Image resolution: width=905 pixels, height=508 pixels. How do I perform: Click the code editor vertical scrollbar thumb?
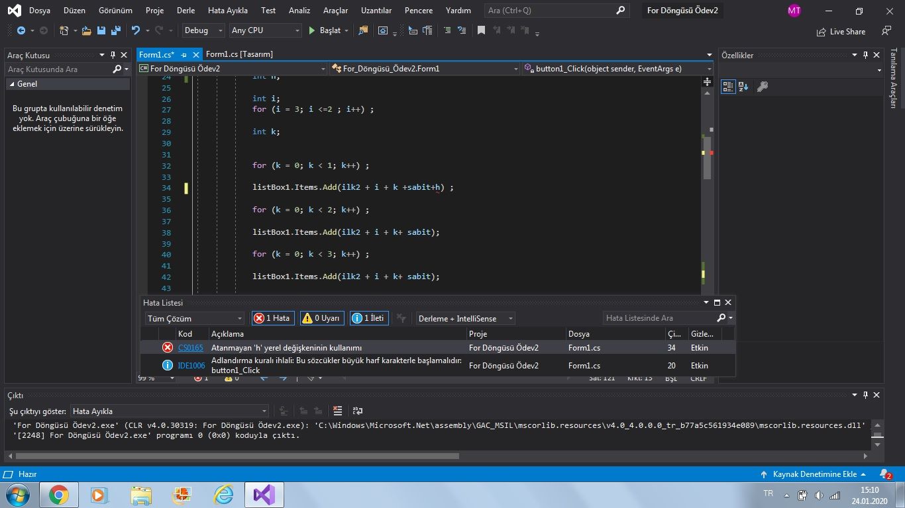(x=707, y=157)
